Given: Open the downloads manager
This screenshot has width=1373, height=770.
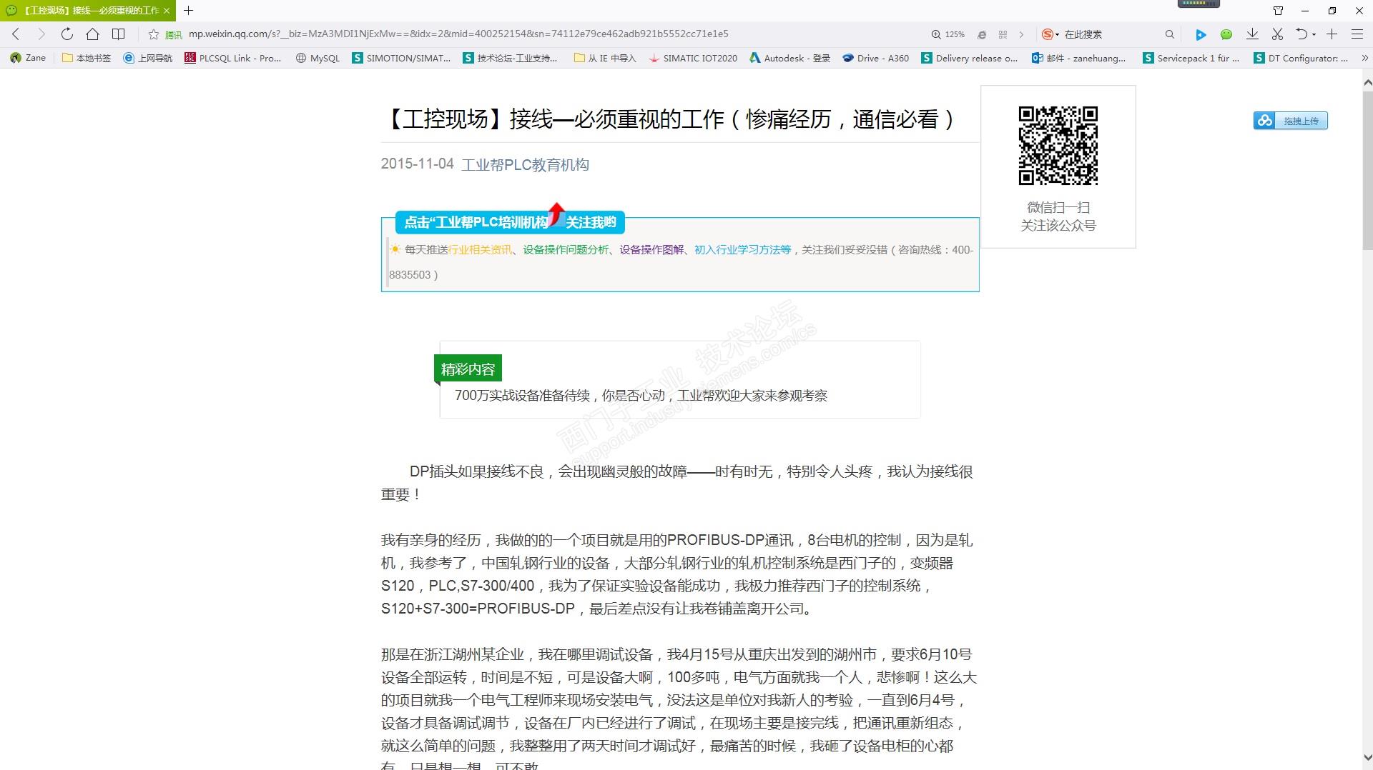Looking at the screenshot, I should point(1252,34).
